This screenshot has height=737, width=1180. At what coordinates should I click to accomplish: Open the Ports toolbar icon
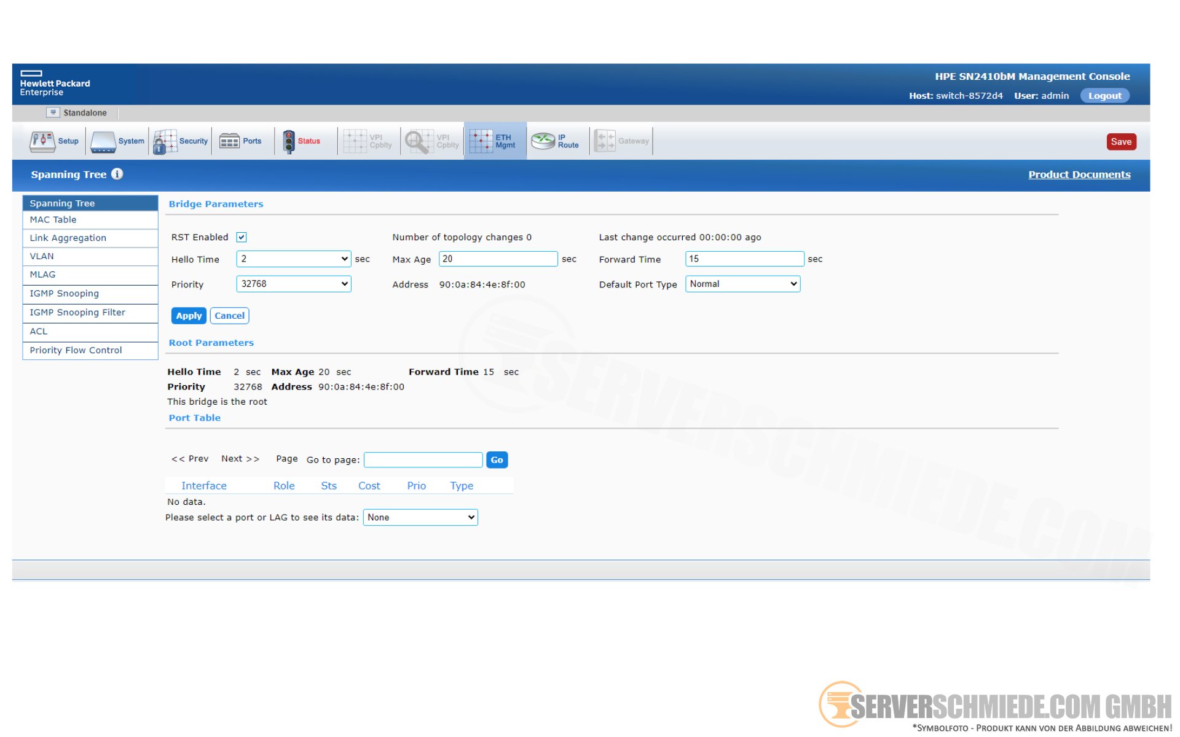point(229,141)
